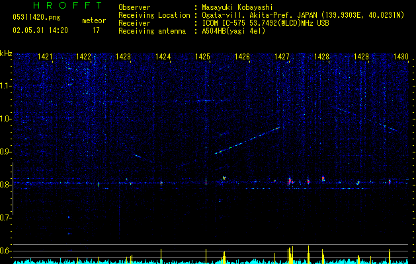The image size is (416, 264).
Task: Click time marker 1430
Action: (401, 57)
